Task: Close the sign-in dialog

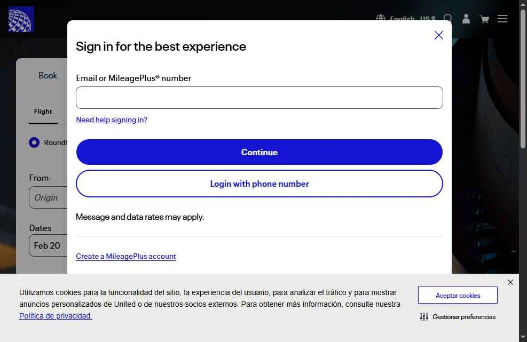Action: click(438, 35)
